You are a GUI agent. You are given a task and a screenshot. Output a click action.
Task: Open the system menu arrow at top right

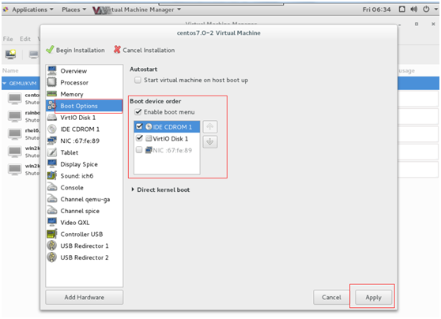click(x=436, y=9)
